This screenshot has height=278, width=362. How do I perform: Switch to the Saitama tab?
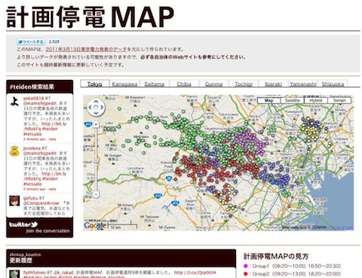click(155, 84)
